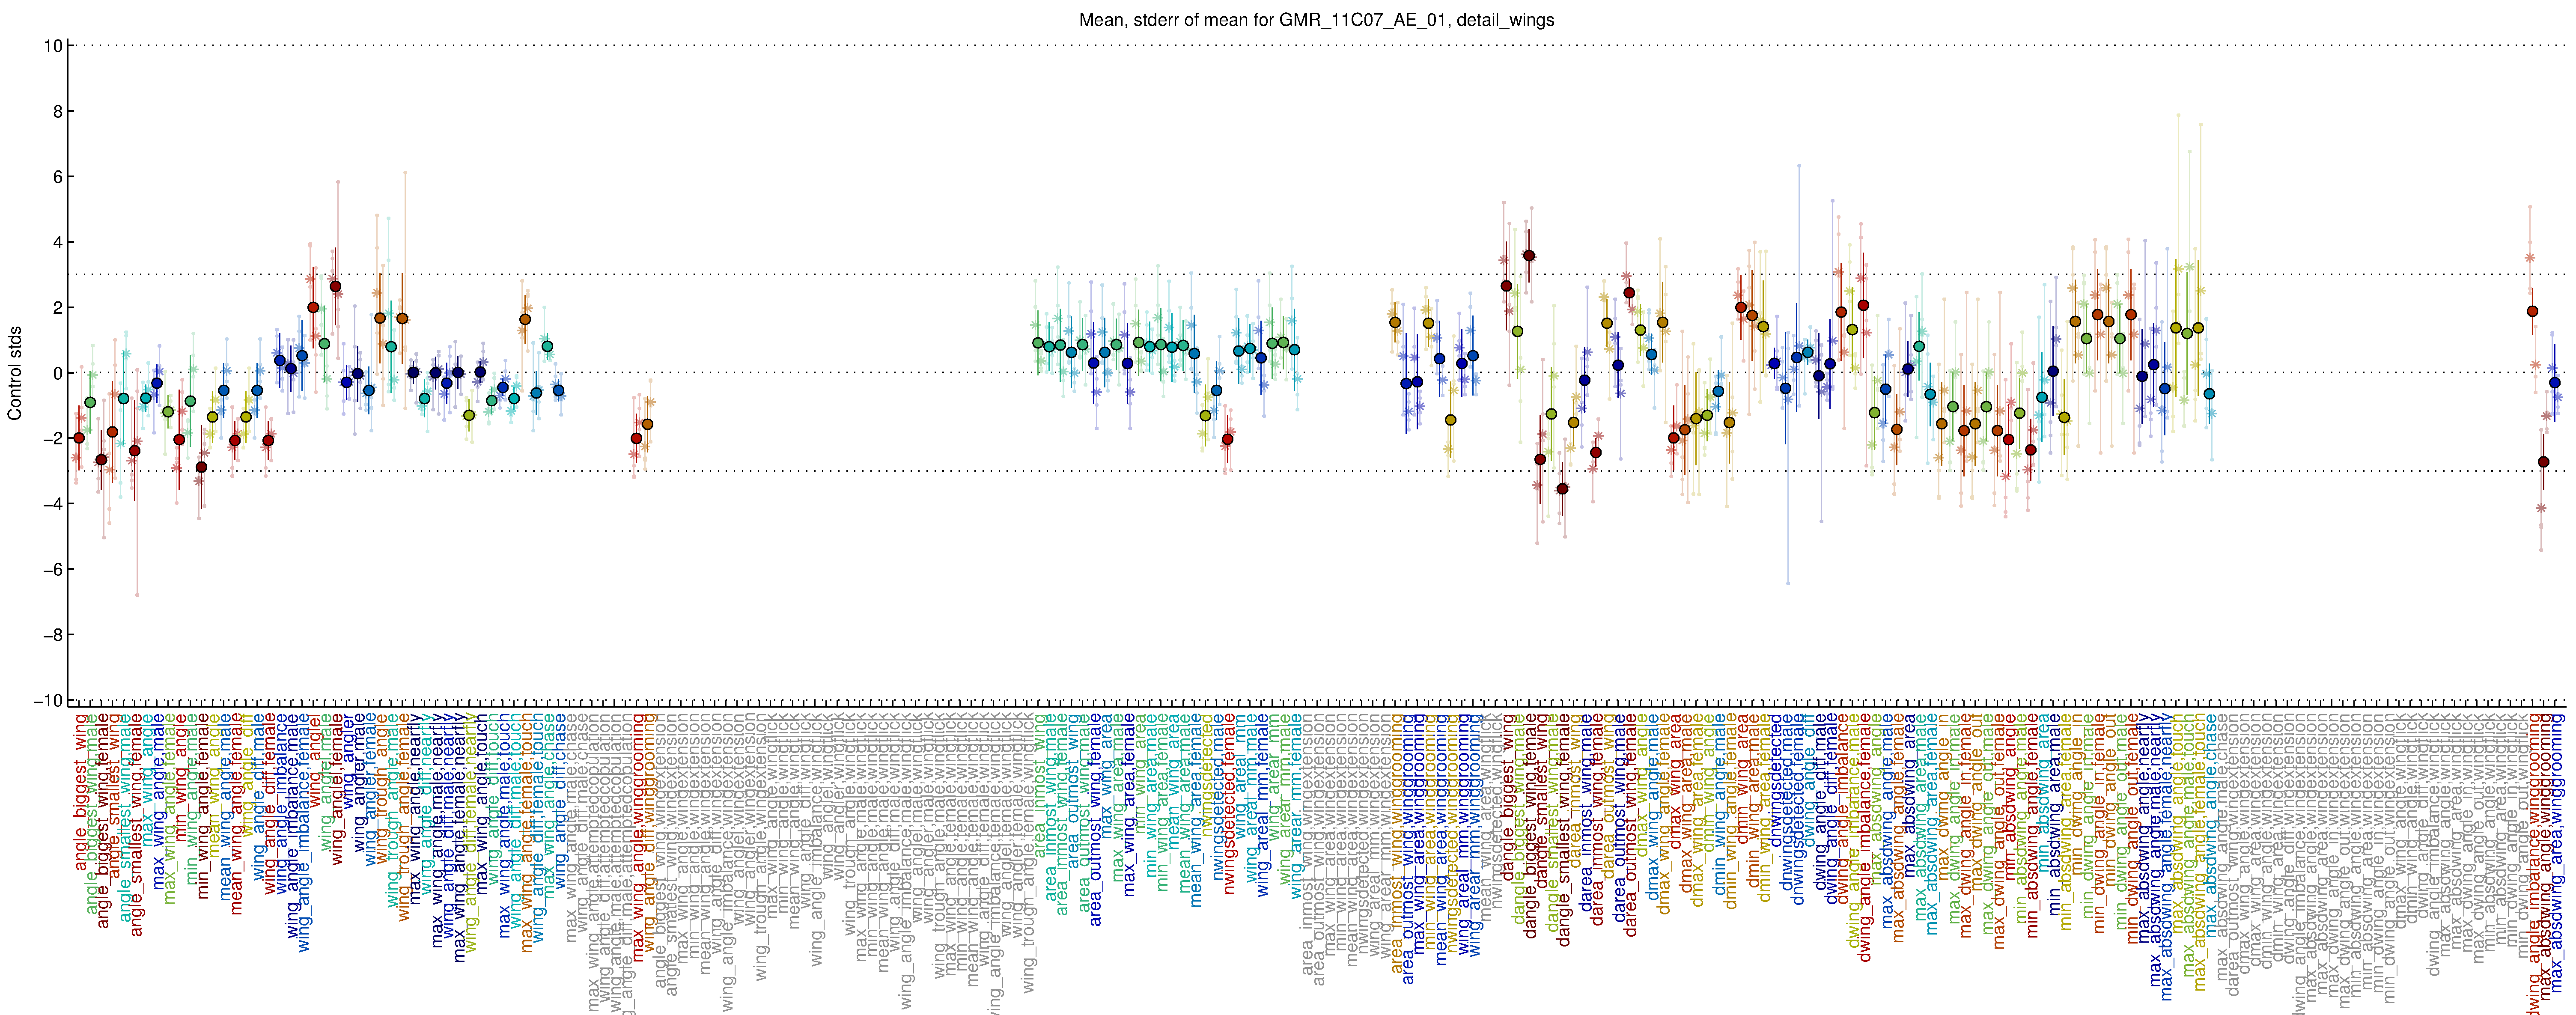Image resolution: width=2576 pixels, height=1015 pixels.
Task: Click the y-axis tick label −4
Action: 52,504
